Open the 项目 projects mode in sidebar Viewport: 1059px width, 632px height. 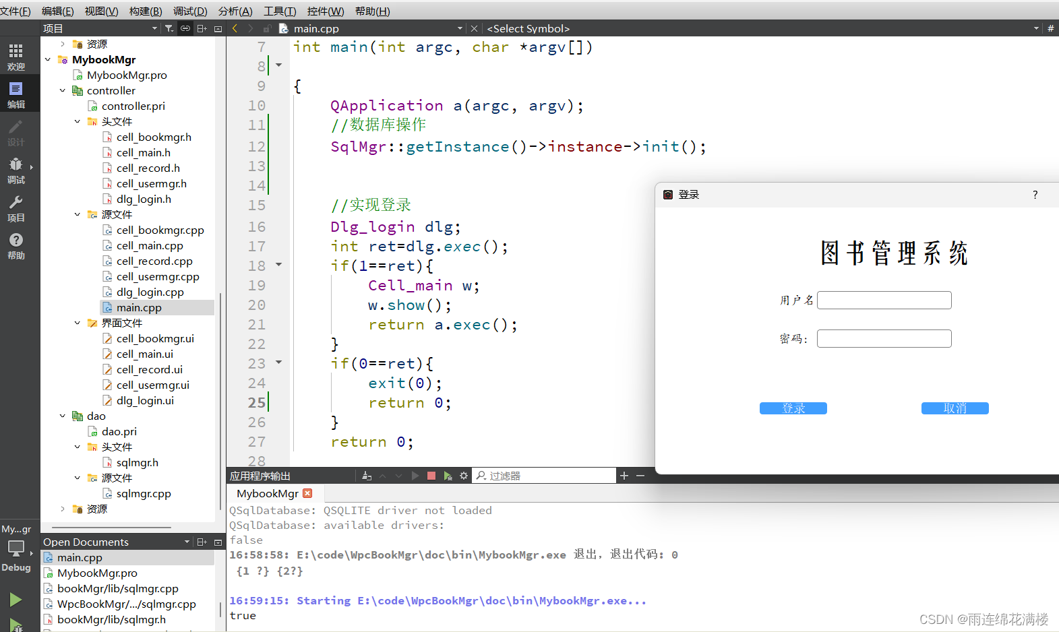16,208
